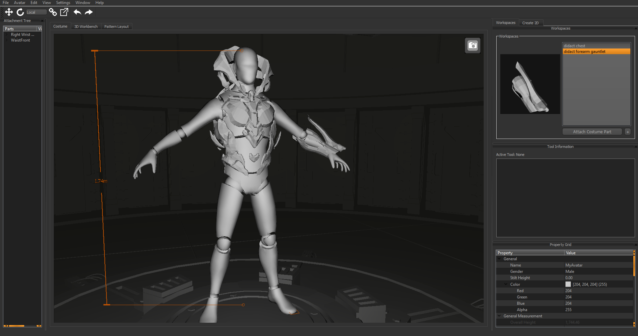Click the plus button beside Attach Costume Part
The image size is (638, 336).
(x=628, y=132)
